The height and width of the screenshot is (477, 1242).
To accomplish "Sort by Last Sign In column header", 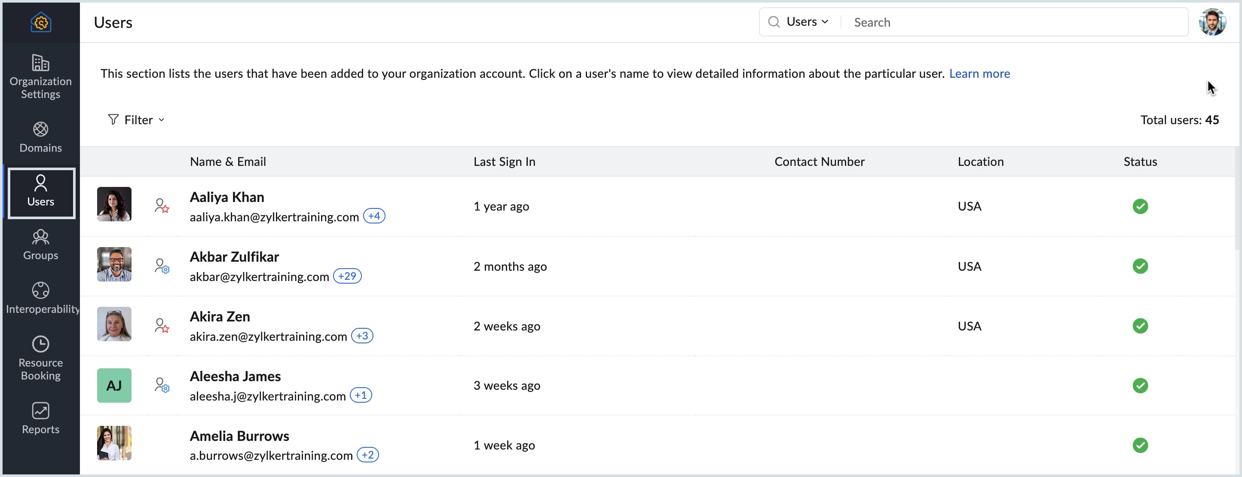I will pyautogui.click(x=504, y=162).
